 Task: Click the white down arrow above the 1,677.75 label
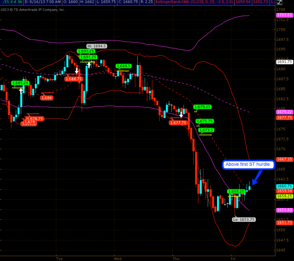point(181,115)
